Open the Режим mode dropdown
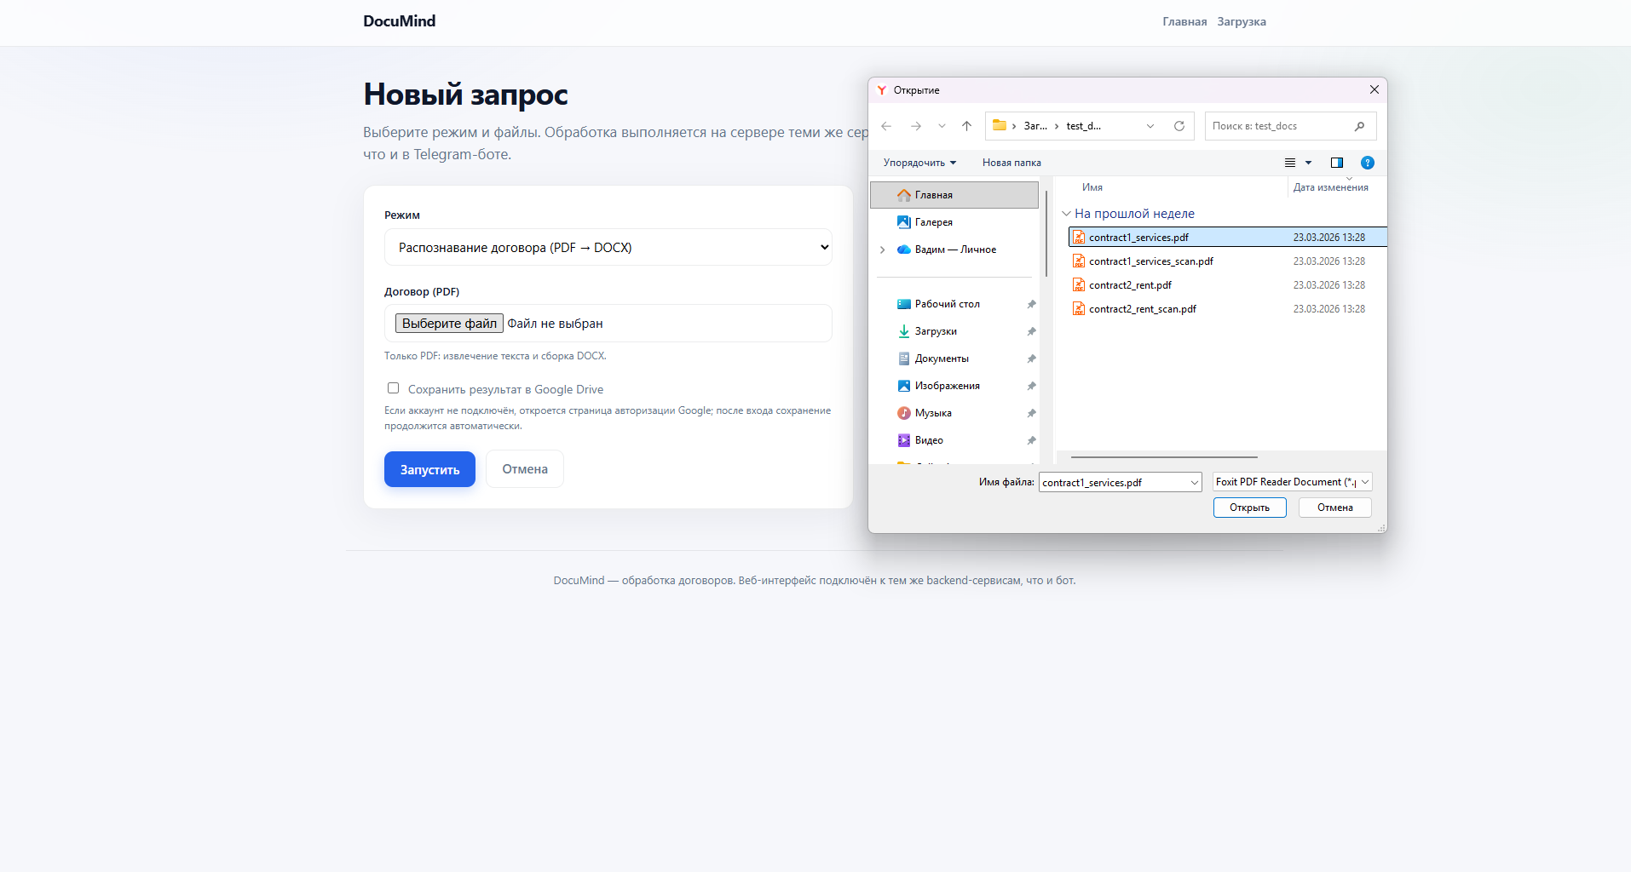Viewport: 1631px width, 872px height. [x=608, y=247]
